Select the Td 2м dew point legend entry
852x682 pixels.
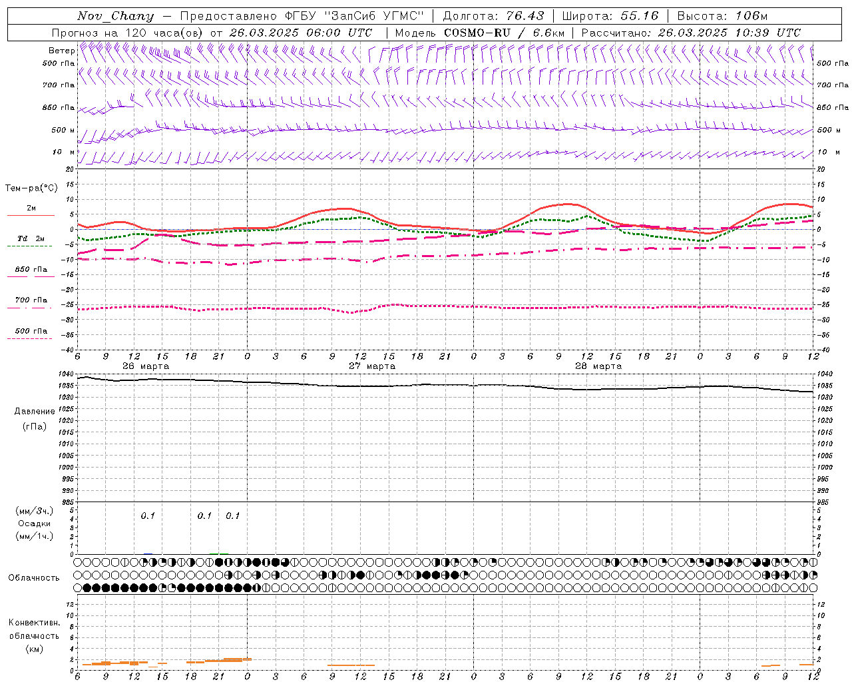point(31,238)
